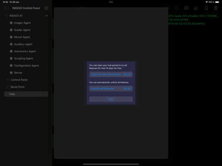Click Astrometry Agent status dot

pos(11,51)
